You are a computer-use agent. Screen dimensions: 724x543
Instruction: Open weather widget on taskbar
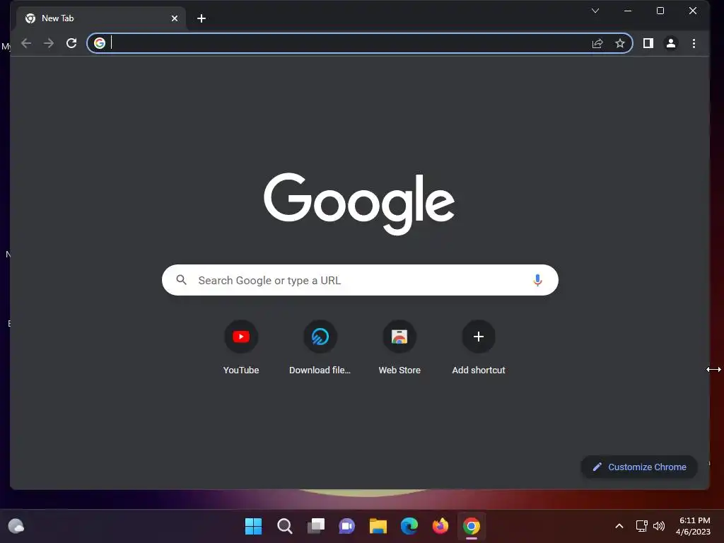(x=16, y=526)
